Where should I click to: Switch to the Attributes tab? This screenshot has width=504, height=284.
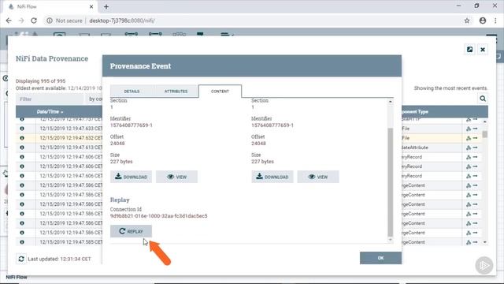coord(176,92)
